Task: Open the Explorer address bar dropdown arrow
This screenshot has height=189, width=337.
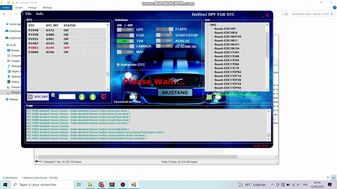Action: pyautogui.click(x=283, y=14)
